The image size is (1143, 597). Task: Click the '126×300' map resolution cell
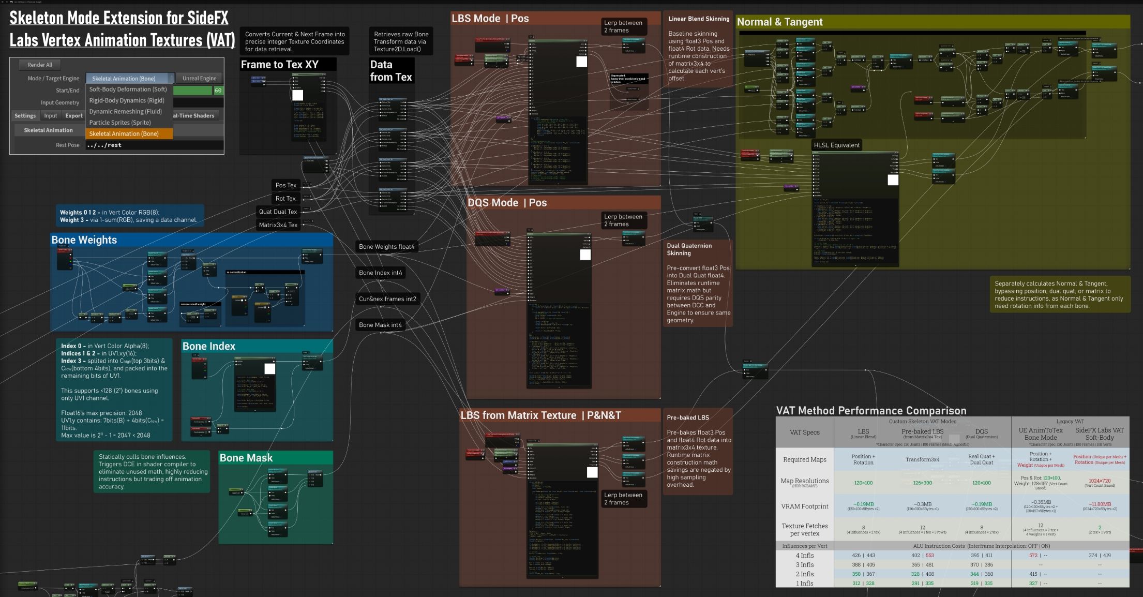[922, 483]
